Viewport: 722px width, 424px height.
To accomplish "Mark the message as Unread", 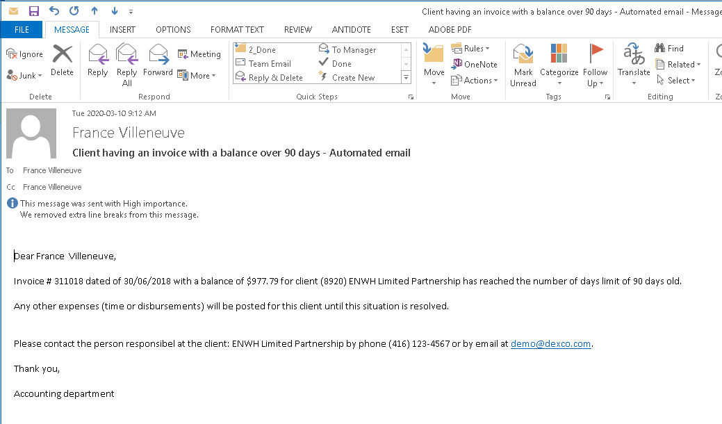I will coord(523,65).
